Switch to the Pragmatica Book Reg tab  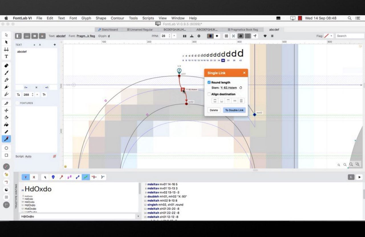243,29
